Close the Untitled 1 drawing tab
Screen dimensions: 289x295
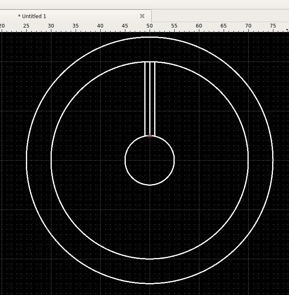tap(142, 16)
